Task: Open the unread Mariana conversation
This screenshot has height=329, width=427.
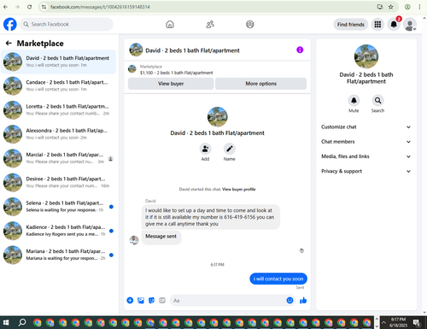Action: pos(58,255)
